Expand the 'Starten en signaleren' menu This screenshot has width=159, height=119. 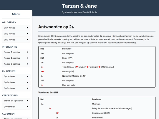point(16,101)
